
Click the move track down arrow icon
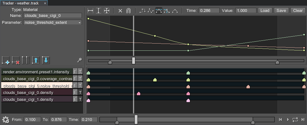pyautogui.click(x=46, y=60)
